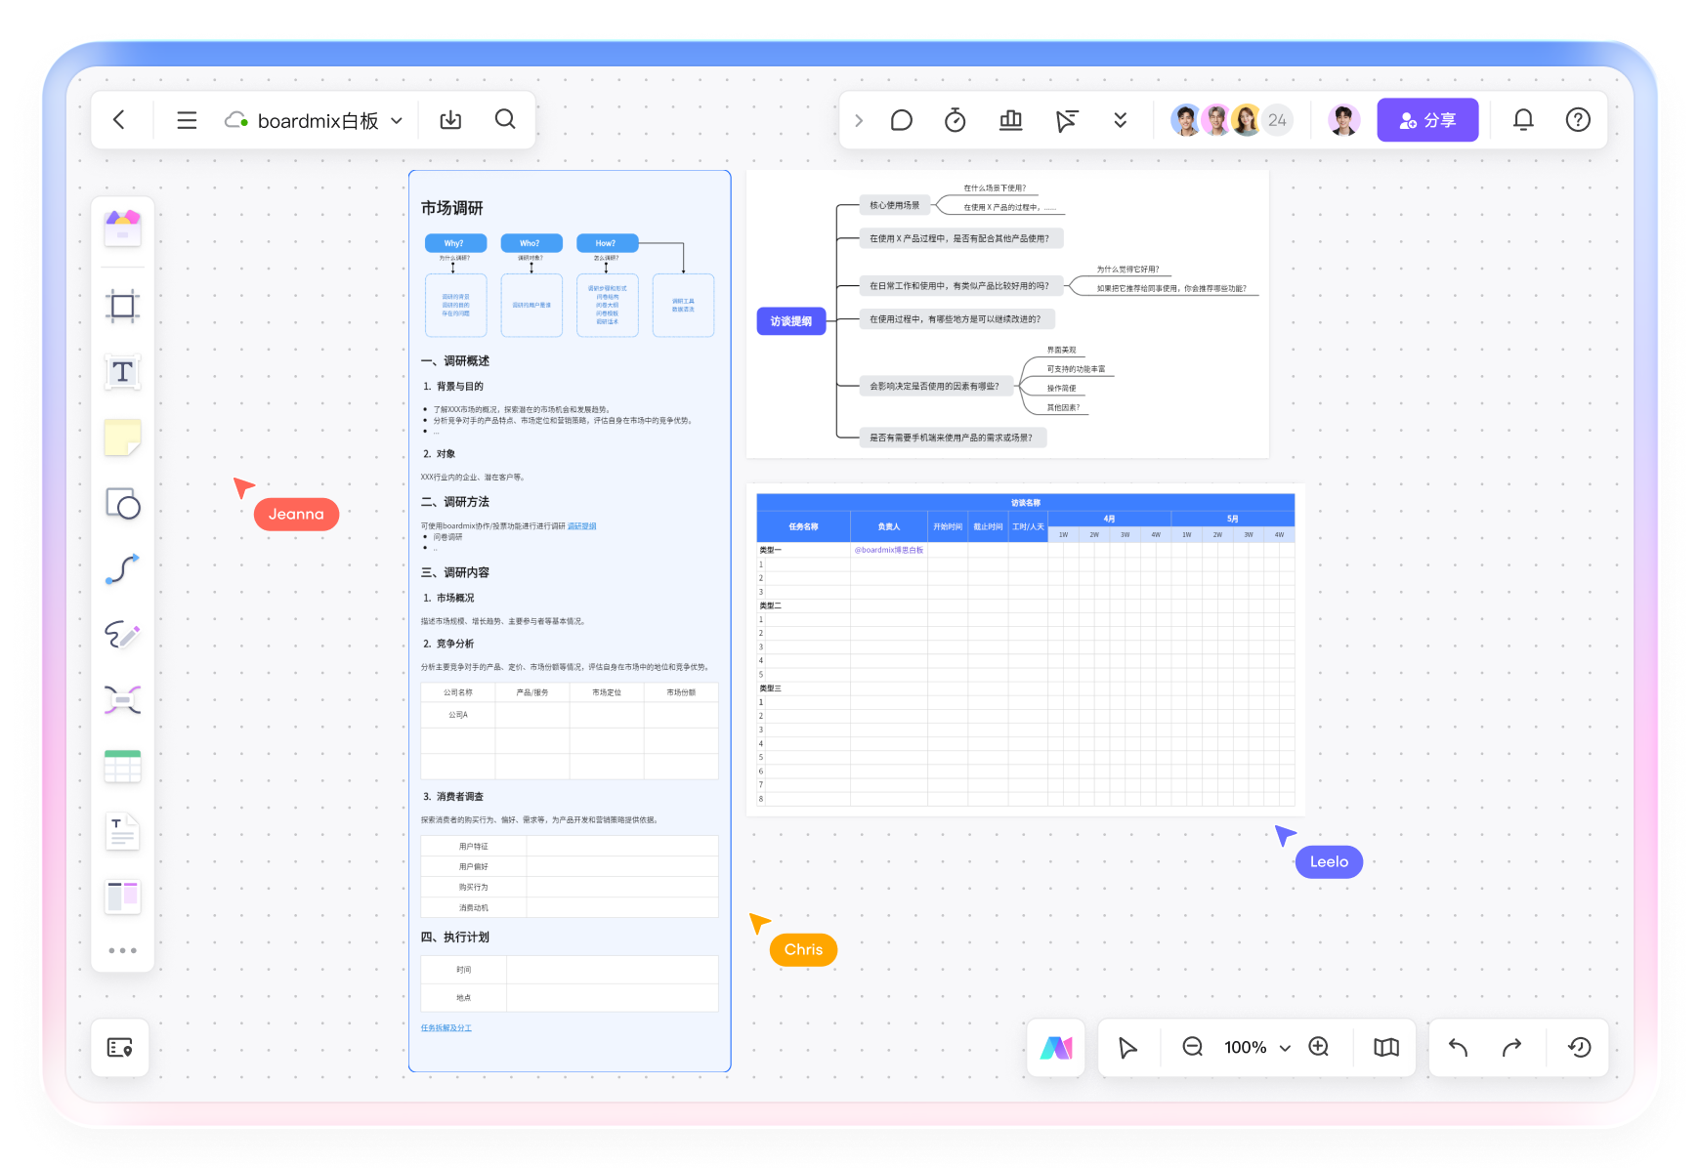The image size is (1700, 1168).
Task: Choose the connector line tool
Action: (x=122, y=569)
